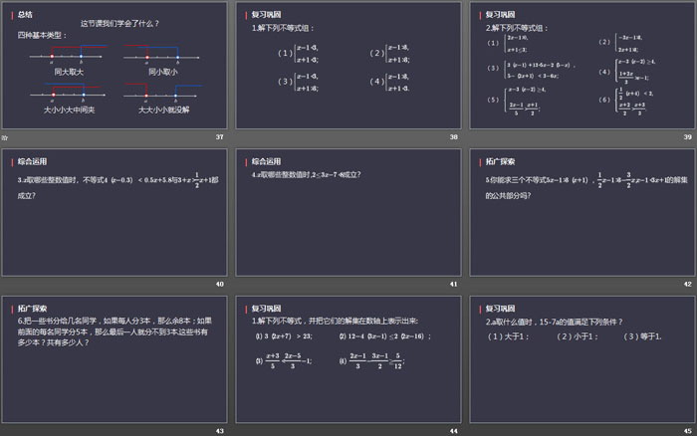Click slide number label 40
This screenshot has height=436, width=697.
[x=220, y=284]
